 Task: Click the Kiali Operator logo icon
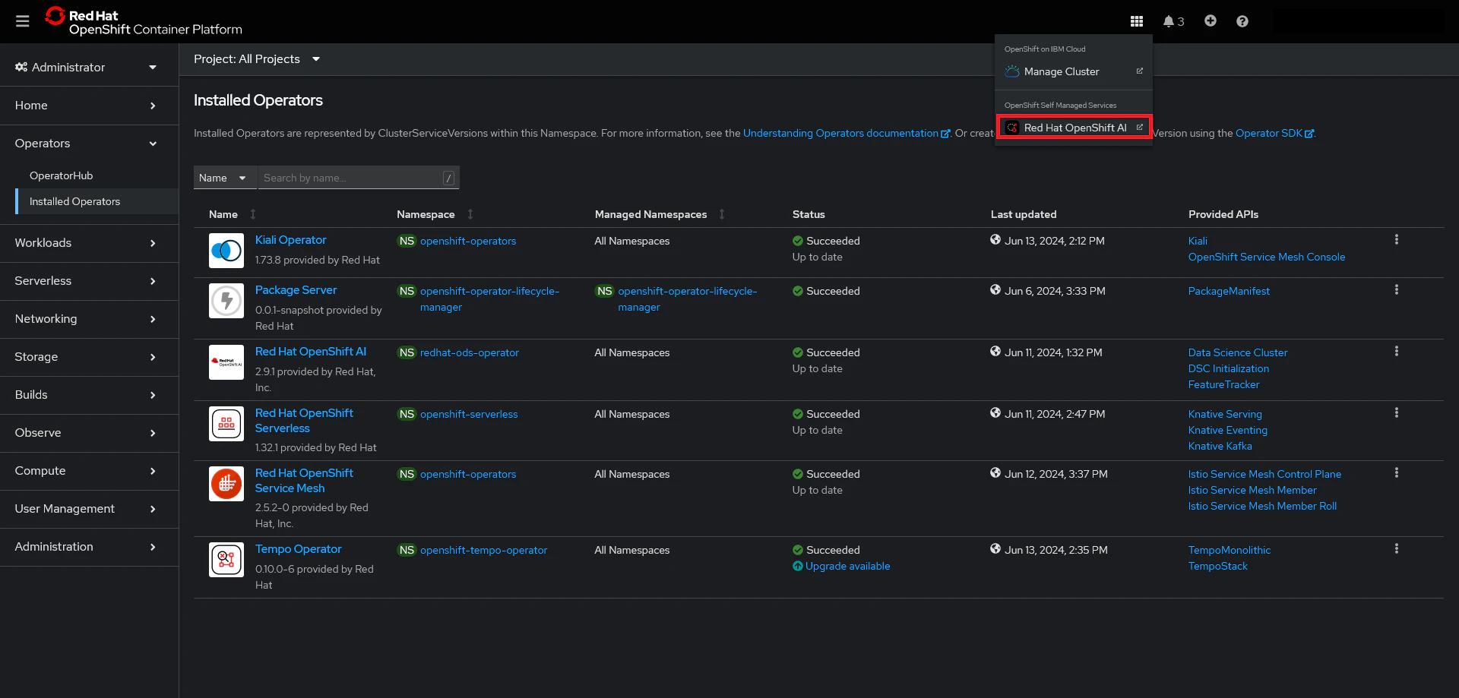tap(226, 251)
